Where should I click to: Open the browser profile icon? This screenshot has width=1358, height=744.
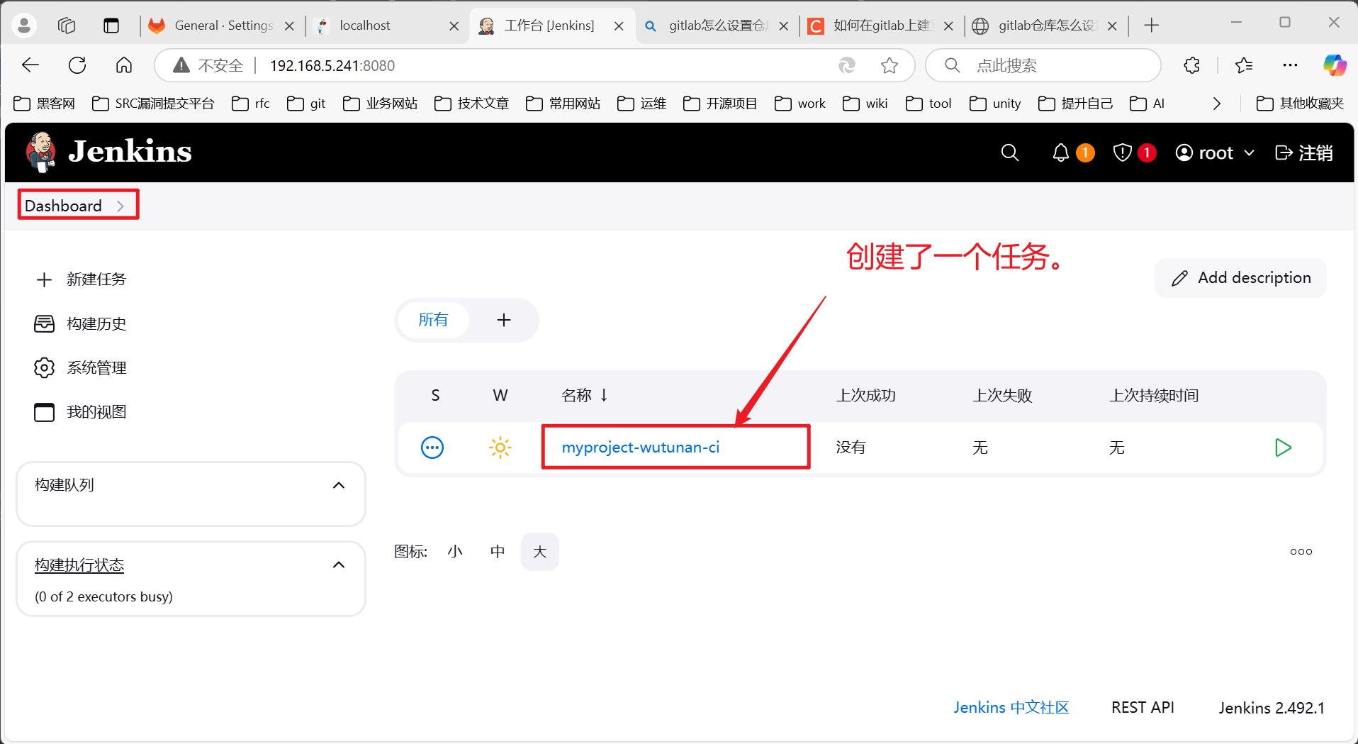[x=24, y=26]
